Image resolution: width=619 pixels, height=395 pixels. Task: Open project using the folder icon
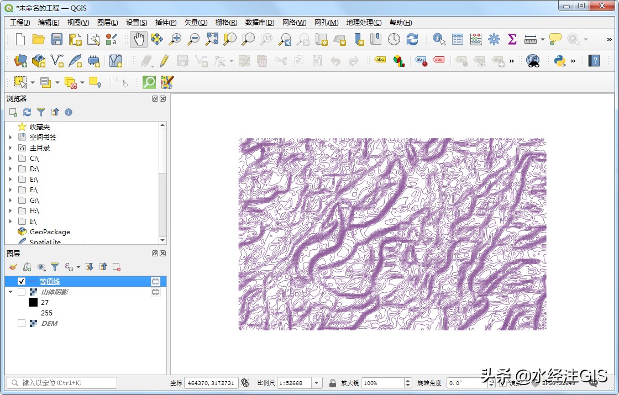[38, 39]
